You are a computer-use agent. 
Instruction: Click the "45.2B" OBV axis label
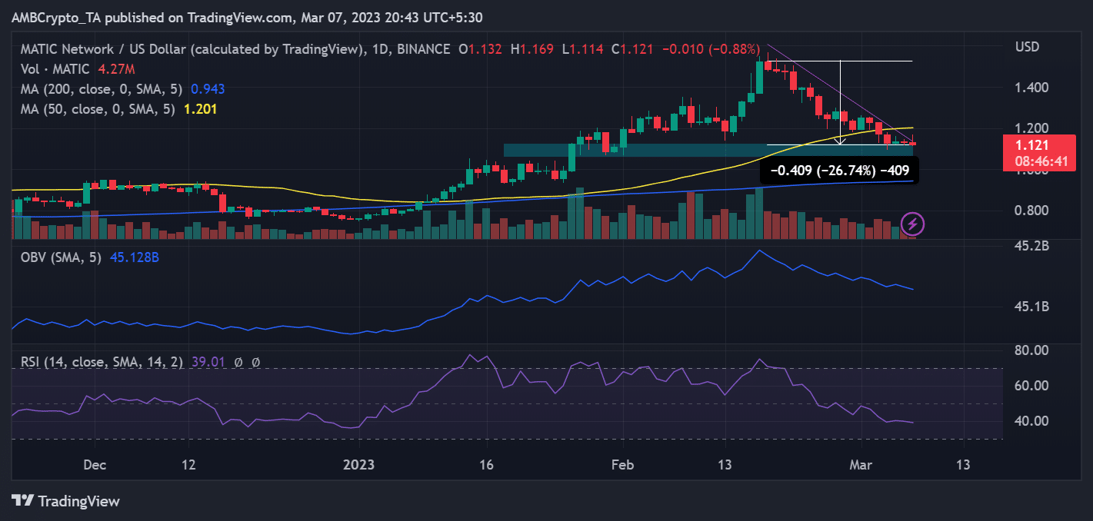(1031, 246)
